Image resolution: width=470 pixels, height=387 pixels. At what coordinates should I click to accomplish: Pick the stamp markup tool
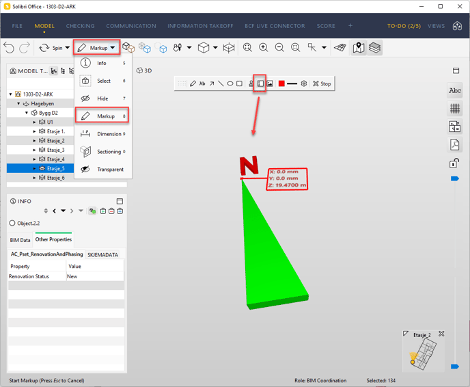(251, 83)
